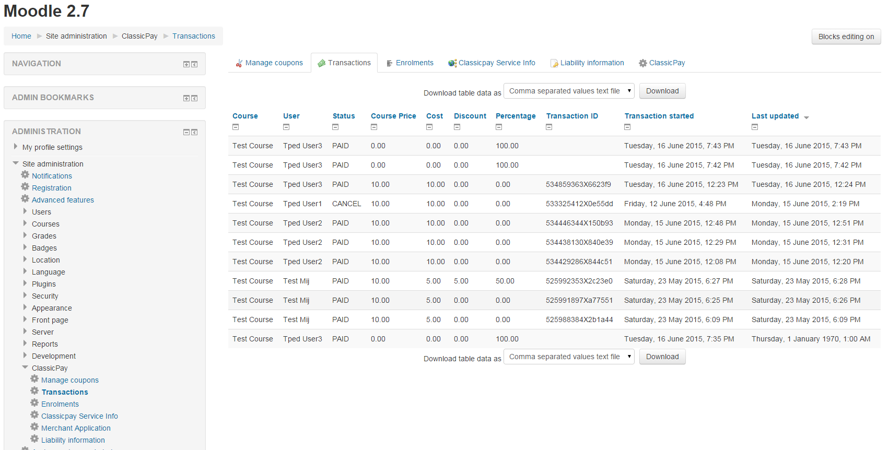Click the 50.00 percentage cell
This screenshot has height=450, width=889.
[505, 281]
